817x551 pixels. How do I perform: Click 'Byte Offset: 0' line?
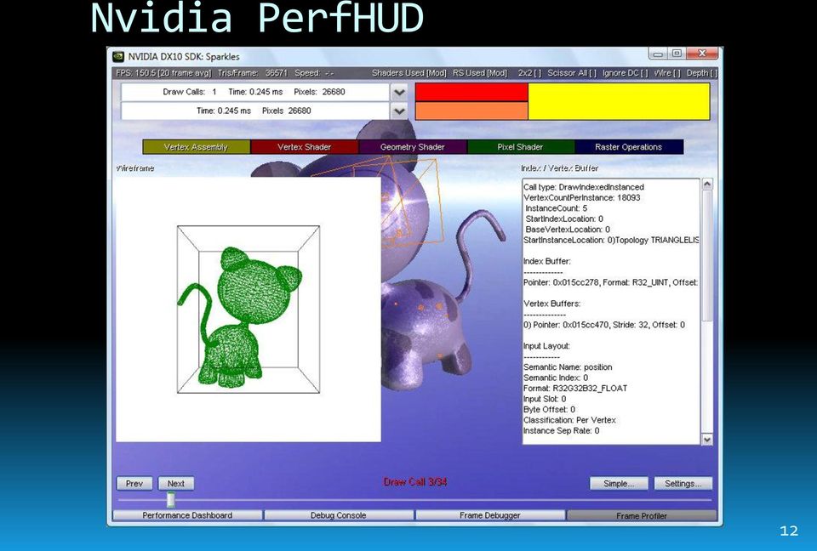(x=549, y=409)
